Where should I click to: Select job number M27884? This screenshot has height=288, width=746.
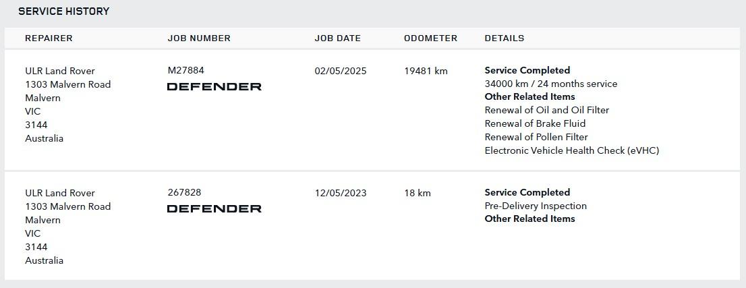pos(186,70)
